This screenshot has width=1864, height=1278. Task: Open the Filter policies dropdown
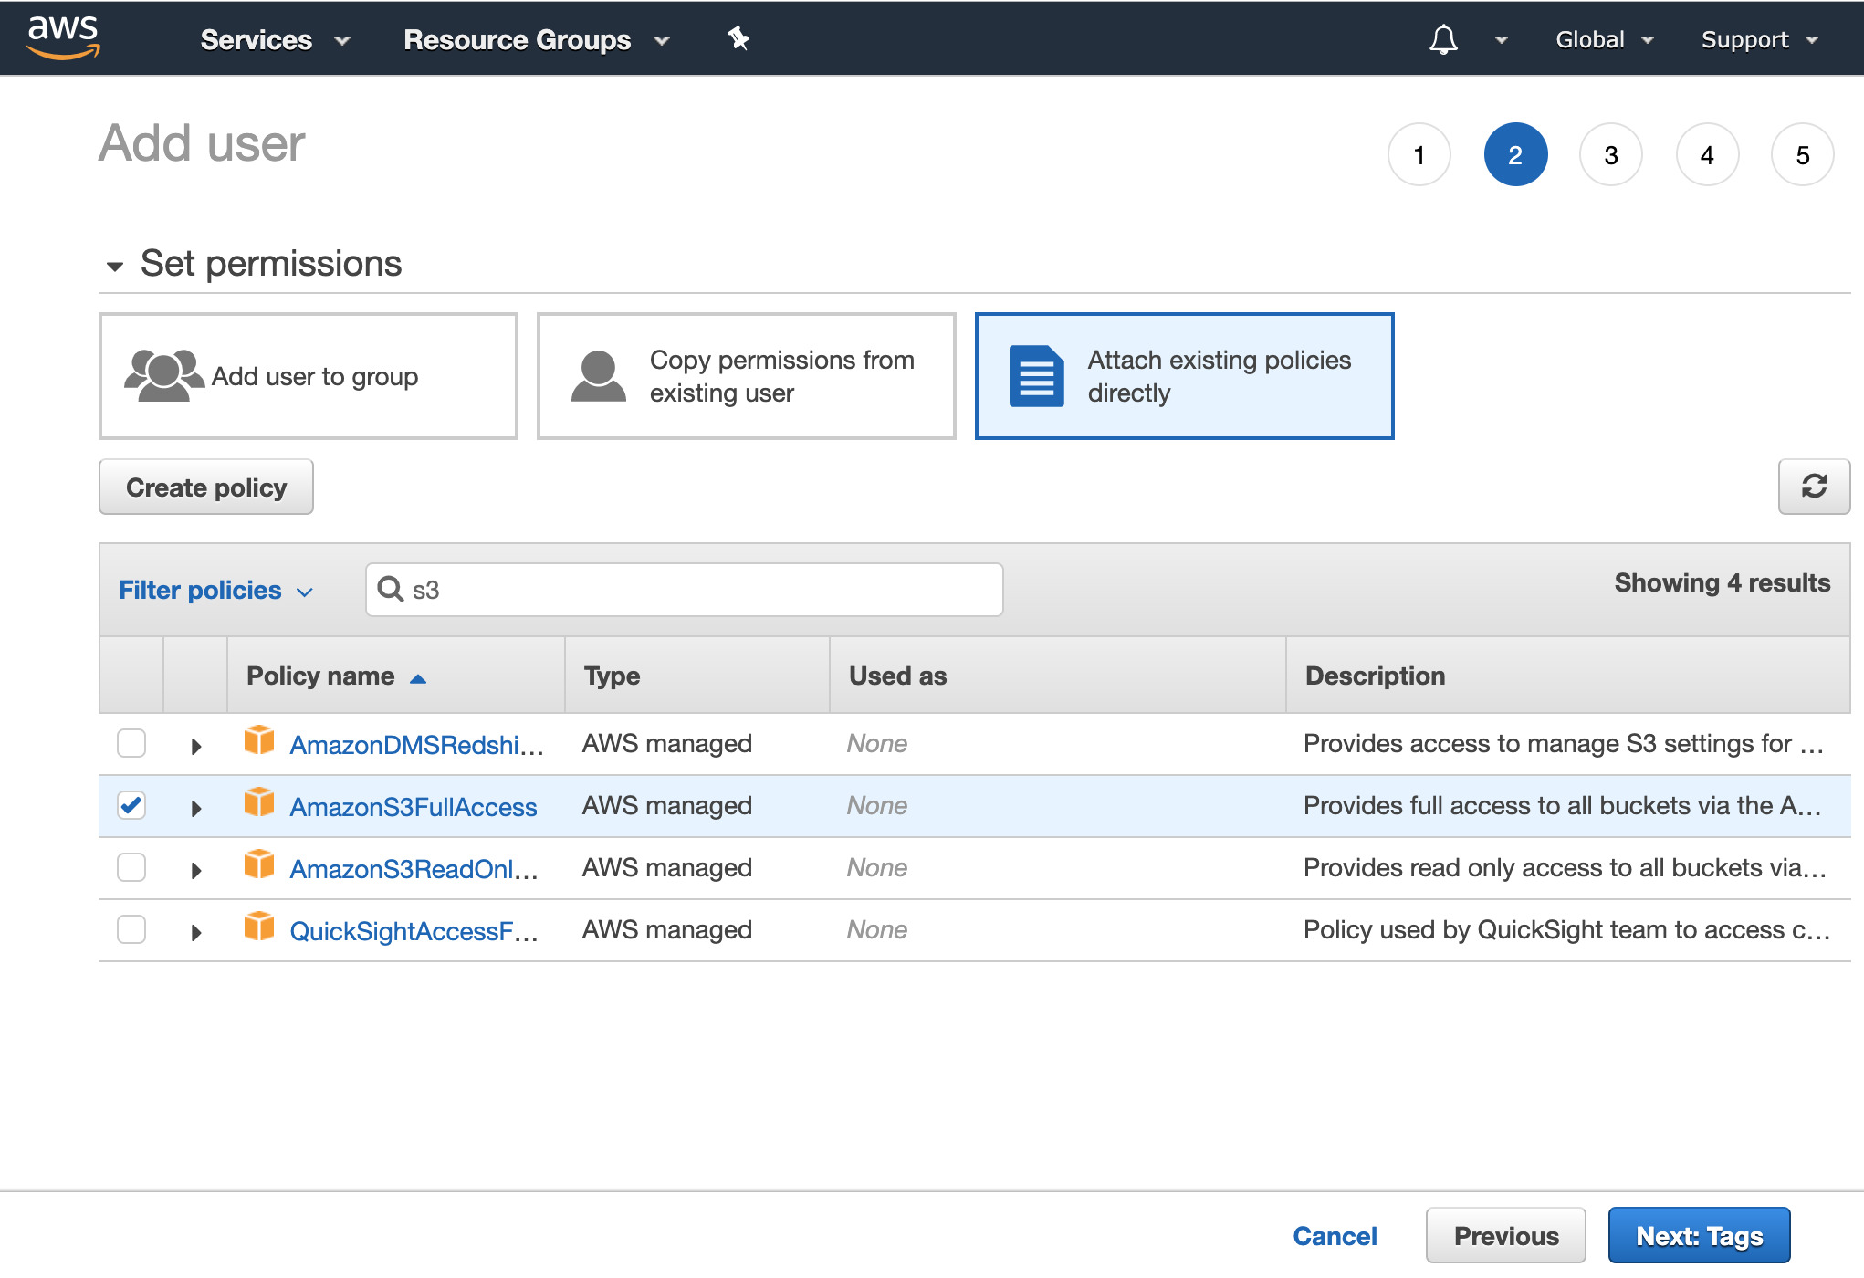[x=216, y=590]
